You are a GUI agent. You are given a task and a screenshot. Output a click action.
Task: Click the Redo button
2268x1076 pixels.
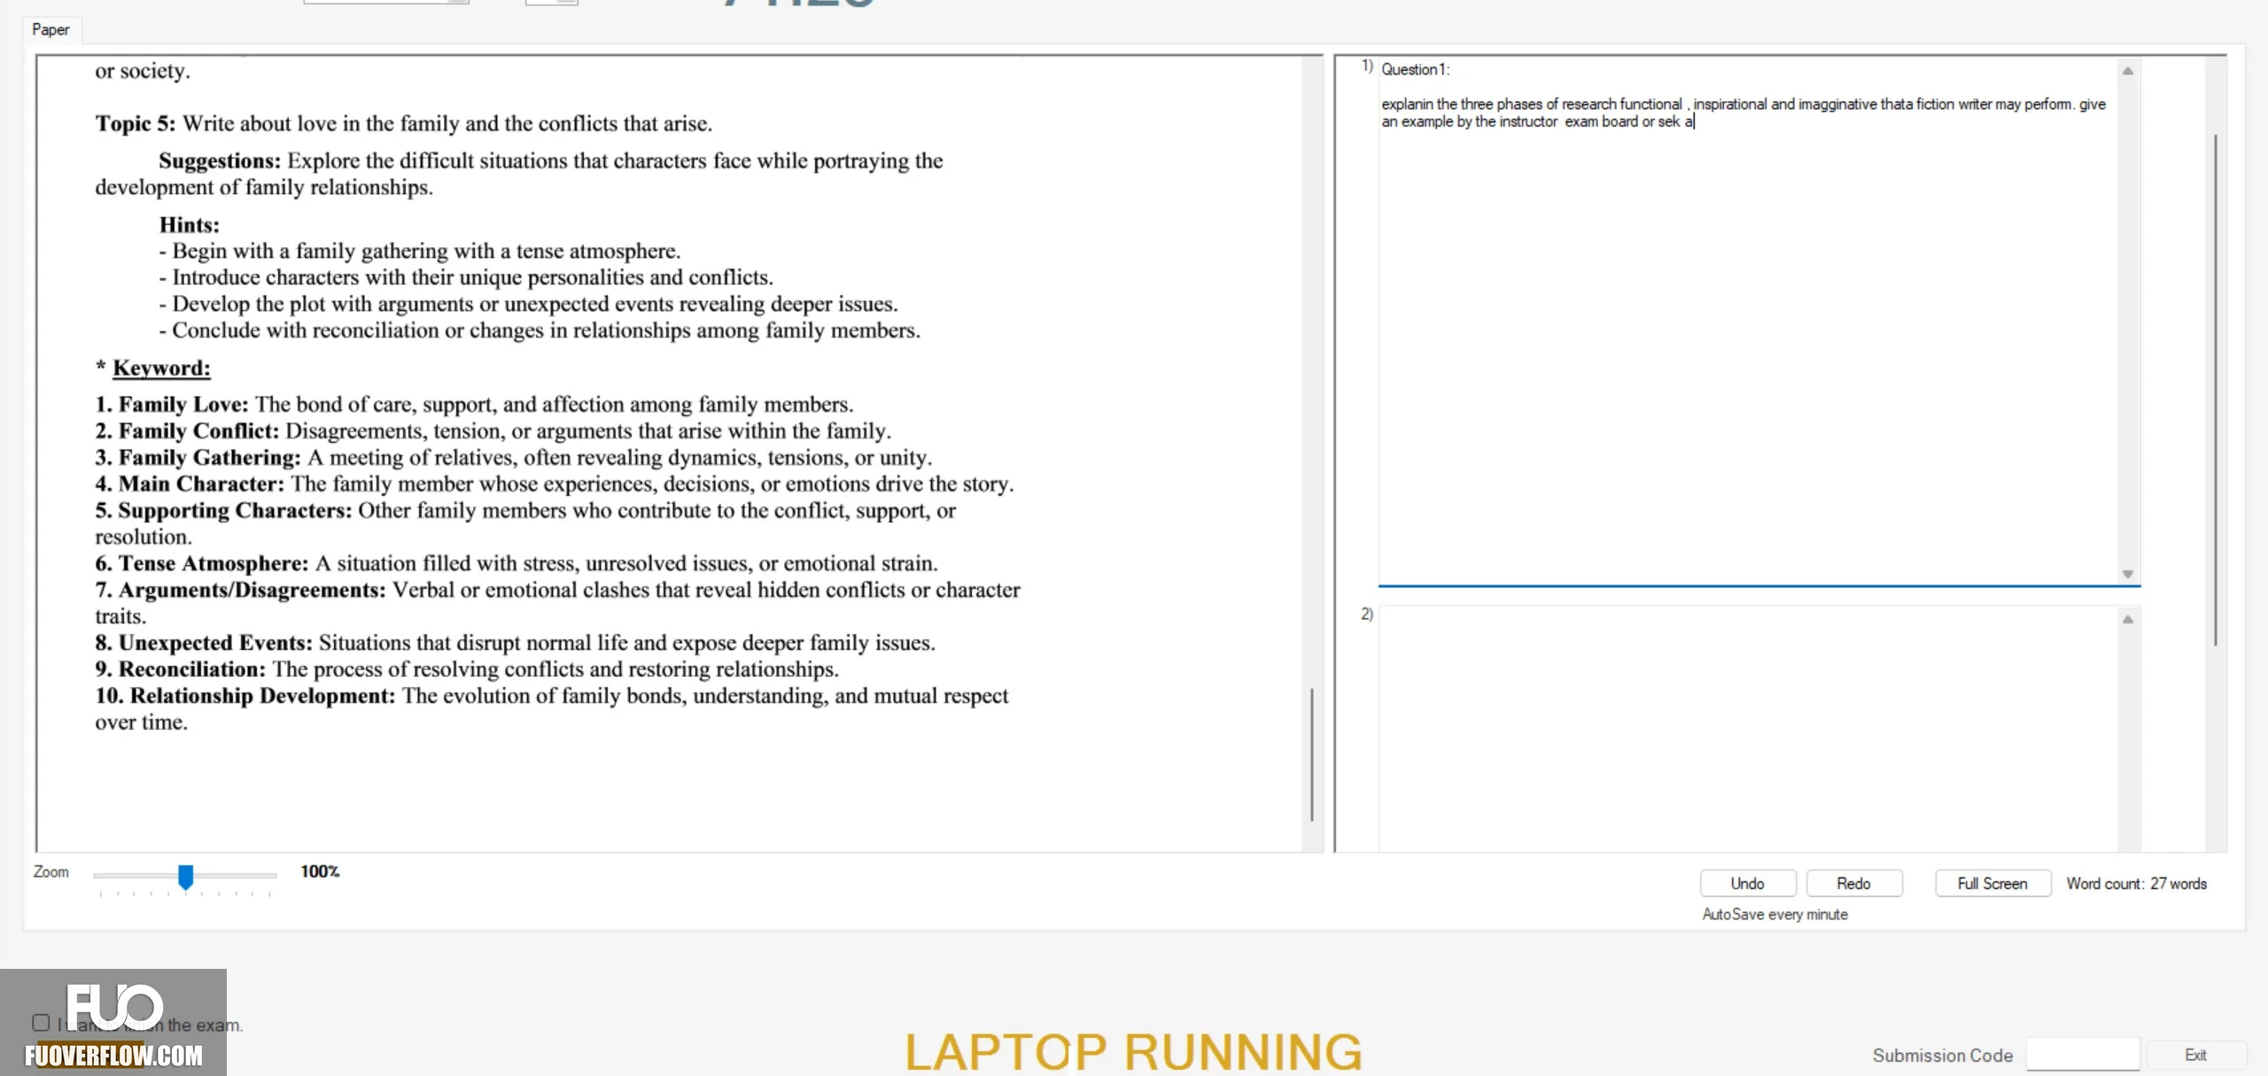pos(1853,883)
